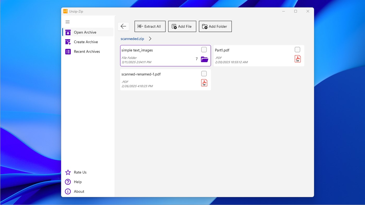Click the Extract All button
Screen dimensions: 365x205
coord(150,26)
